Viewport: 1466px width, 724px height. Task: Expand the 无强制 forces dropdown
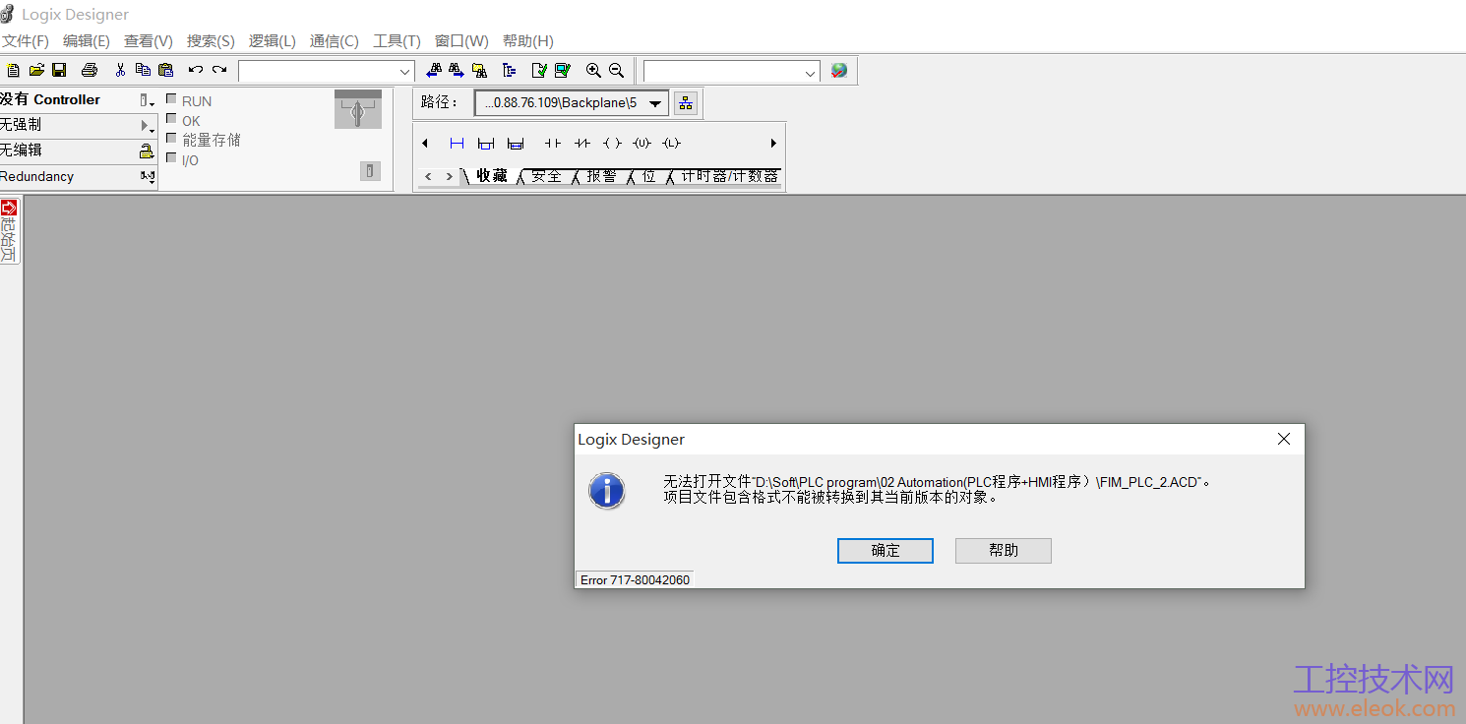[x=147, y=126]
